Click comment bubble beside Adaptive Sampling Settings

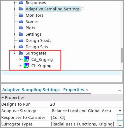[83, 9]
